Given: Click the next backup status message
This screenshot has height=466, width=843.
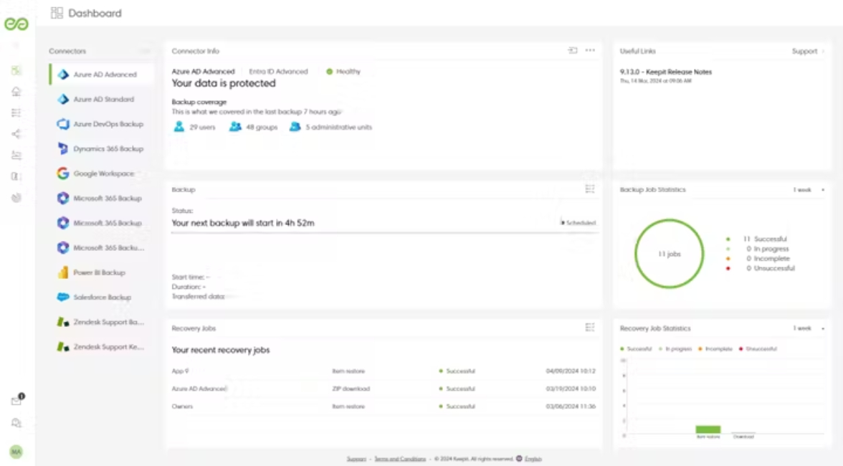Looking at the screenshot, I should (x=243, y=223).
